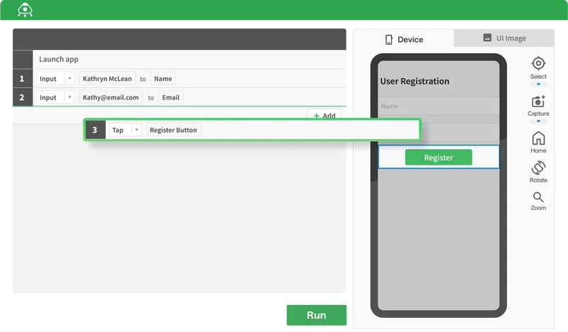
Task: Click the Add step button
Action: pyautogui.click(x=324, y=116)
